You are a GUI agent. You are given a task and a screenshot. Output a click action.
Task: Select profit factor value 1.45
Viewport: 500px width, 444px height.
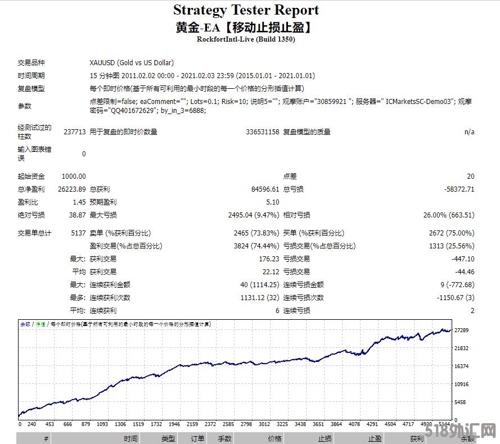pos(79,202)
